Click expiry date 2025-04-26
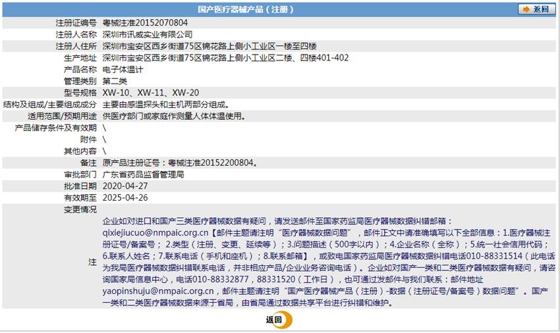 pyautogui.click(x=125, y=198)
